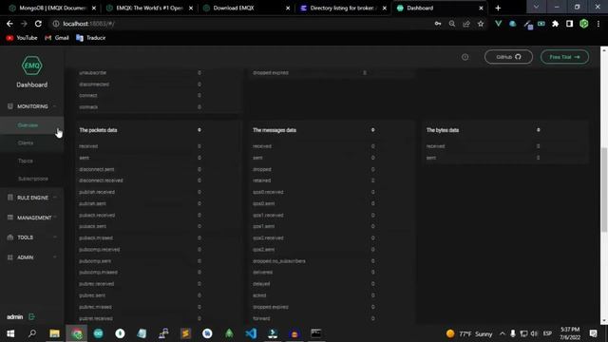Open Clients in the sidebar

[26, 143]
